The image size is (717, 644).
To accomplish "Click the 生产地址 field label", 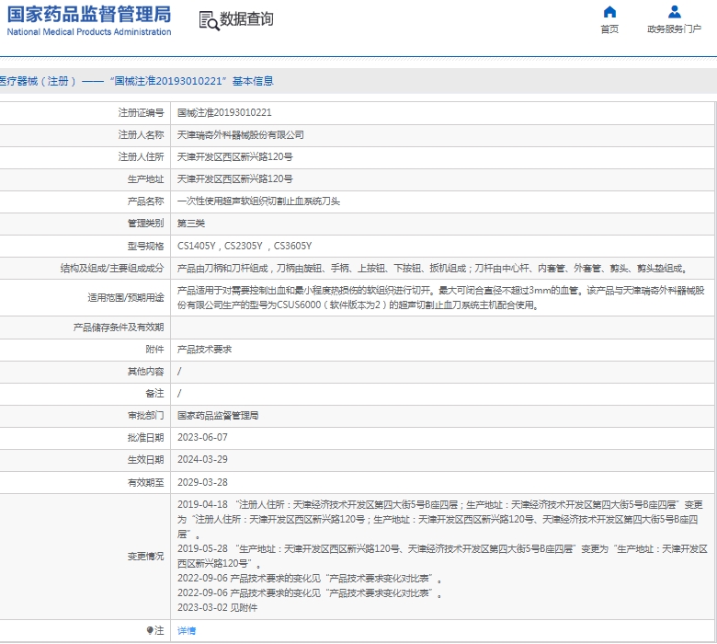I will 145,179.
